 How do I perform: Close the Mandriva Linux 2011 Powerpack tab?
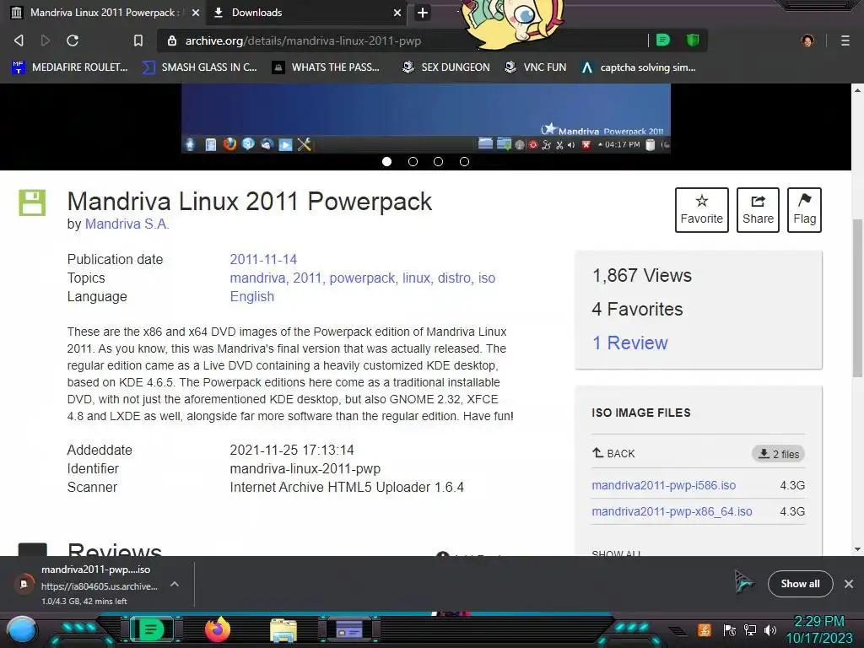(196, 13)
